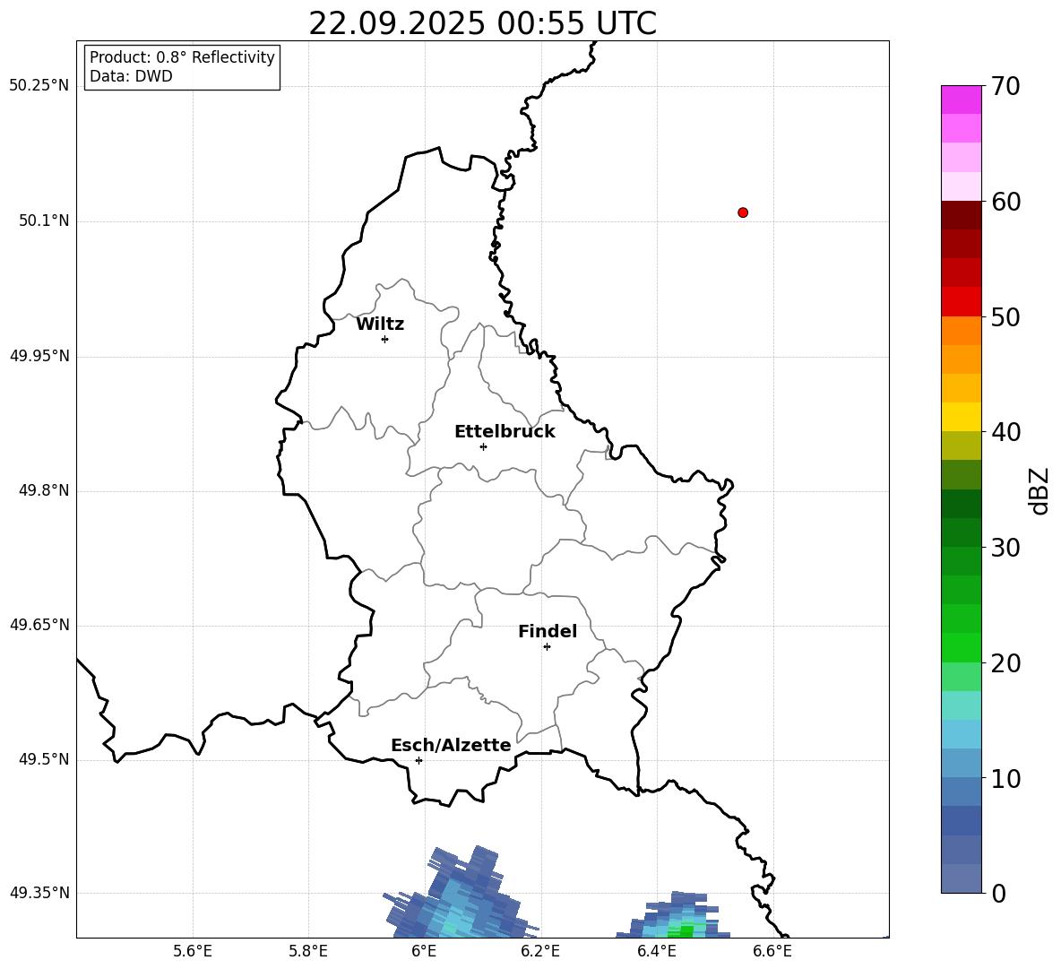
Task: Click the 30 tick on the colorbar
Action: (x=1005, y=548)
